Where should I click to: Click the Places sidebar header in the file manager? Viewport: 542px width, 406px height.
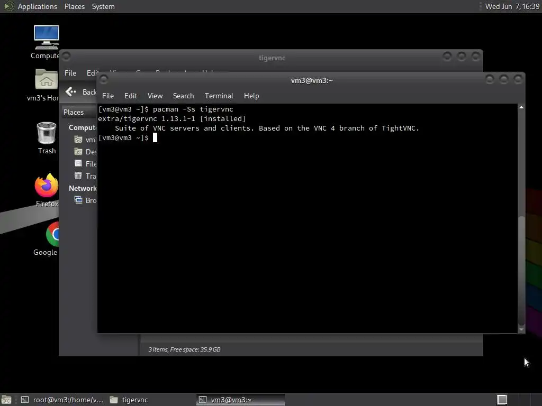pos(79,112)
